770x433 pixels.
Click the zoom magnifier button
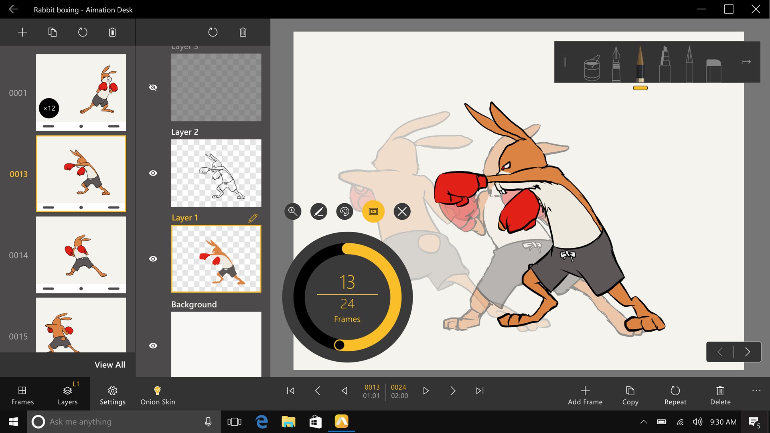[293, 211]
